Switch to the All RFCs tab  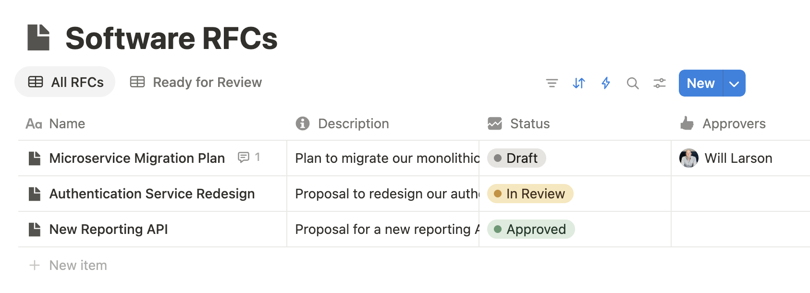[65, 82]
